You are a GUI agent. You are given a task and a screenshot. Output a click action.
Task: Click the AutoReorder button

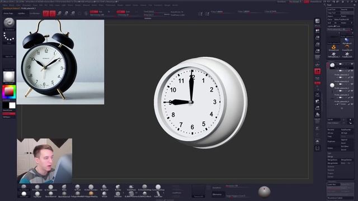pos(347,130)
